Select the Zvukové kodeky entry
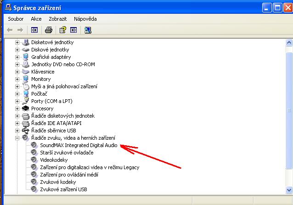 click(x=58, y=182)
